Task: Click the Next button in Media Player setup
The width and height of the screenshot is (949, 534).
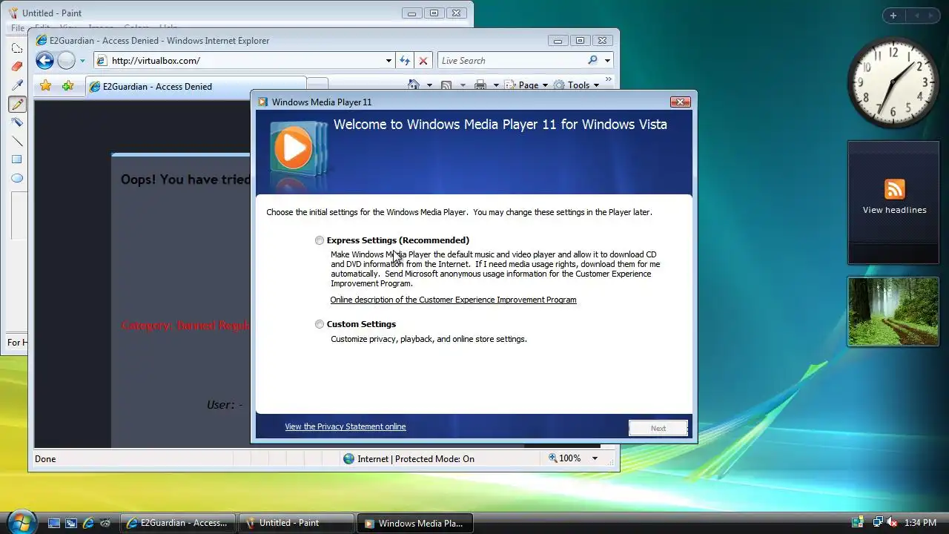Action: (658, 428)
